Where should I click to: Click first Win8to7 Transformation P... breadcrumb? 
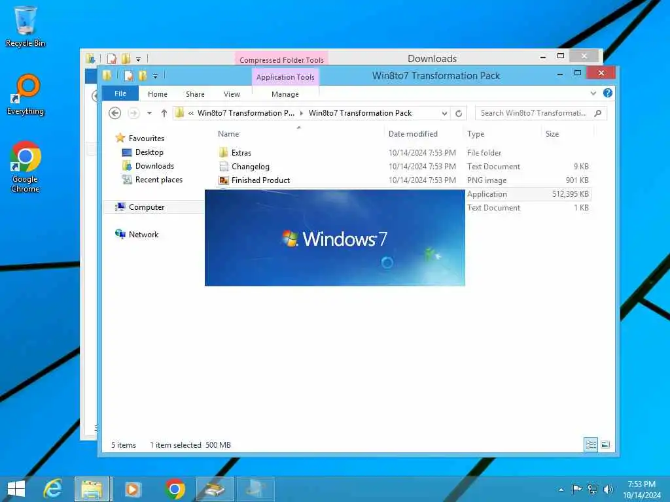point(246,113)
